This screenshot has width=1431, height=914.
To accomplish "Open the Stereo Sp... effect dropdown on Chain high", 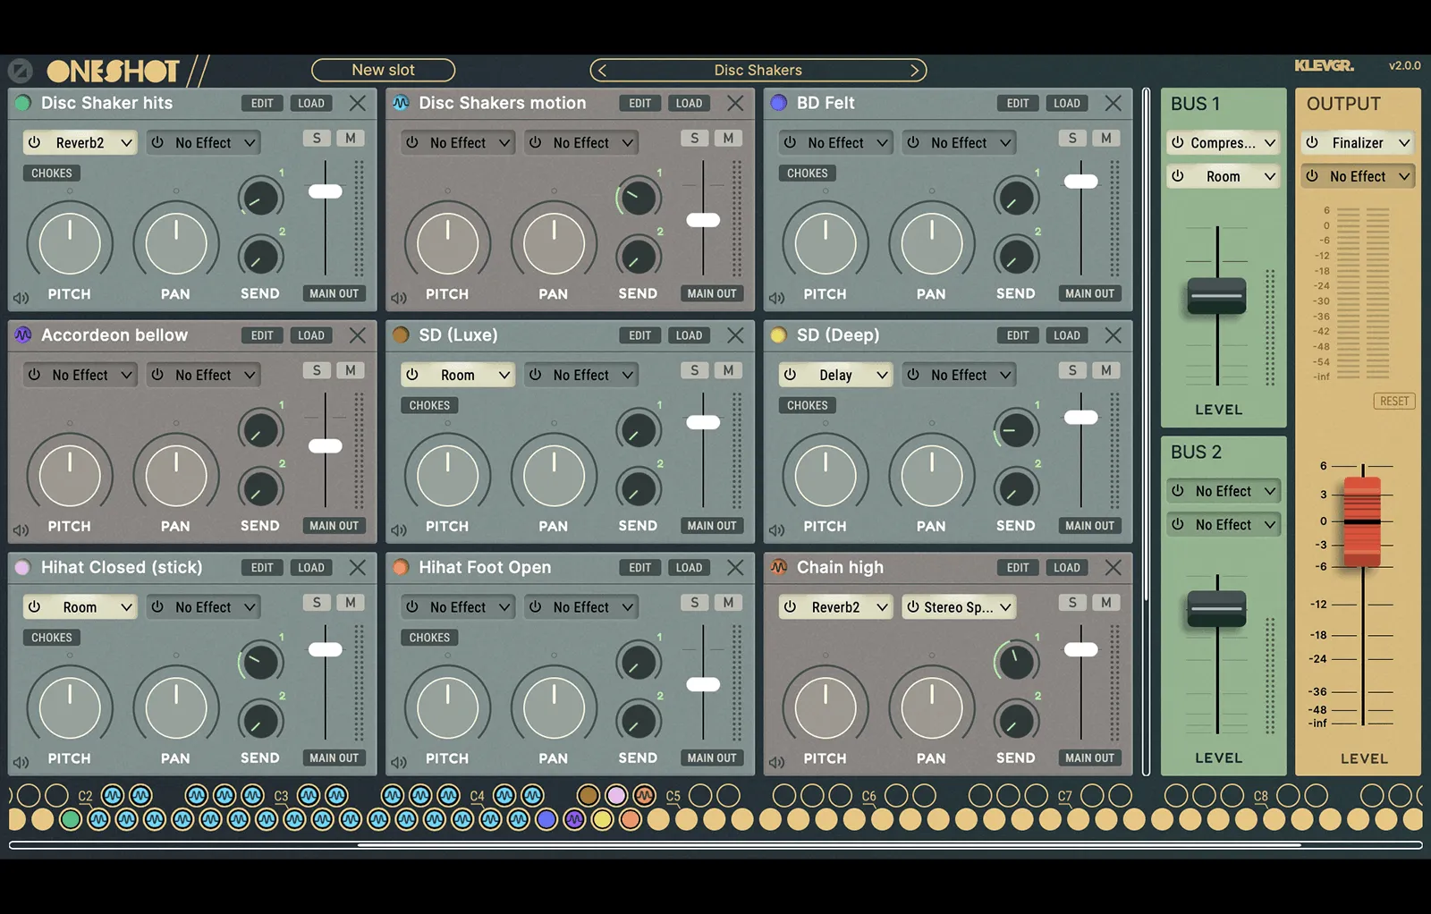I will point(959,606).
